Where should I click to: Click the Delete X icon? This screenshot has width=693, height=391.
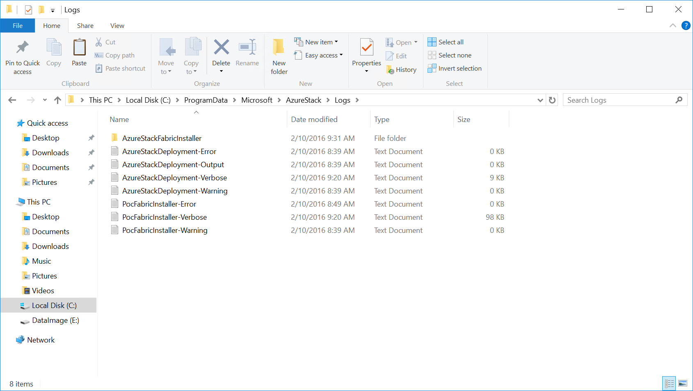pos(221,47)
